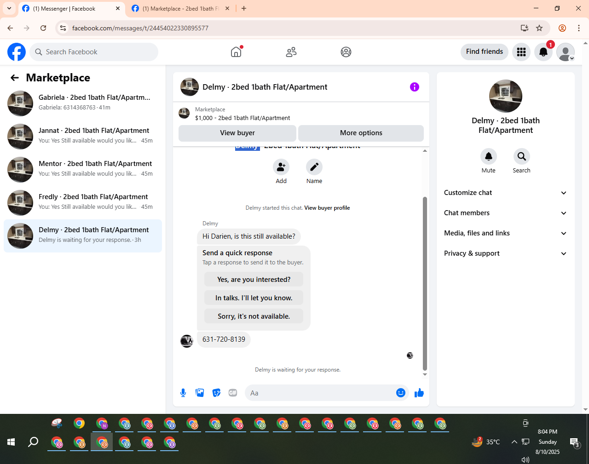Switch to Messenger | Facebook tab
Image resolution: width=589 pixels, height=464 pixels.
(71, 9)
